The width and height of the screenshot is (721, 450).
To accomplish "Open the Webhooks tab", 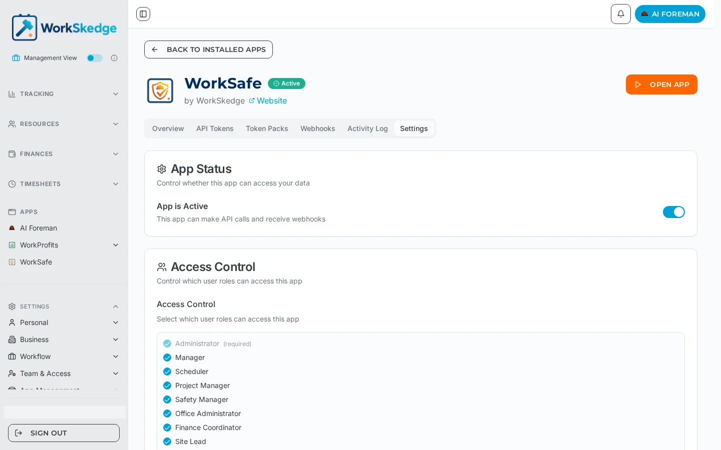I will pyautogui.click(x=318, y=128).
